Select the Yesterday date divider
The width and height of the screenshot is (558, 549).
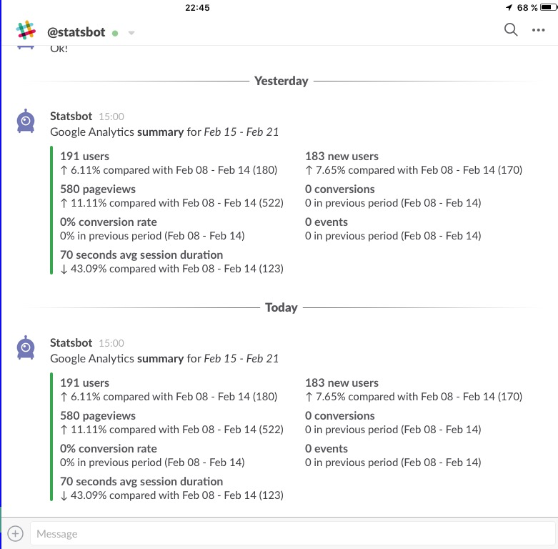(281, 81)
